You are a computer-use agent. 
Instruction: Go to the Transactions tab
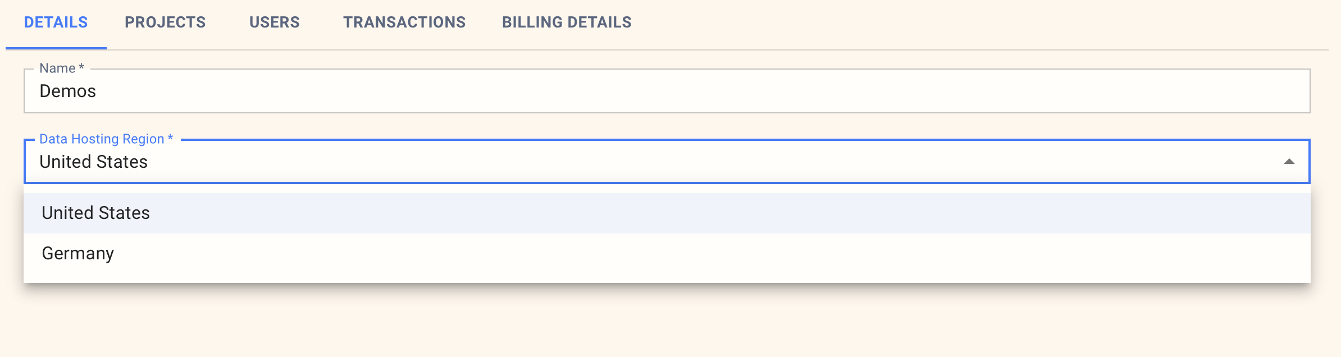[x=404, y=22]
